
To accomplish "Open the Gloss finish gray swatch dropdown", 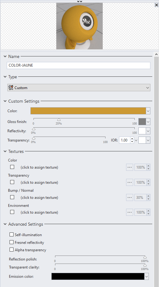I will coord(148,122).
